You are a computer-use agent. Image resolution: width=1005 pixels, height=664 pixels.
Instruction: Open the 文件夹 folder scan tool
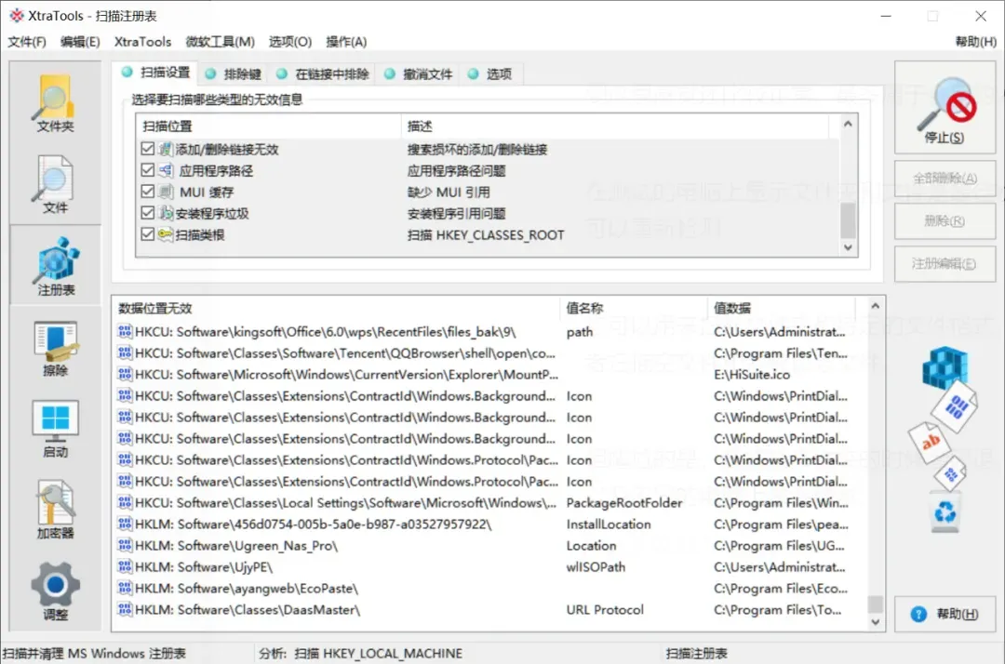[x=55, y=103]
